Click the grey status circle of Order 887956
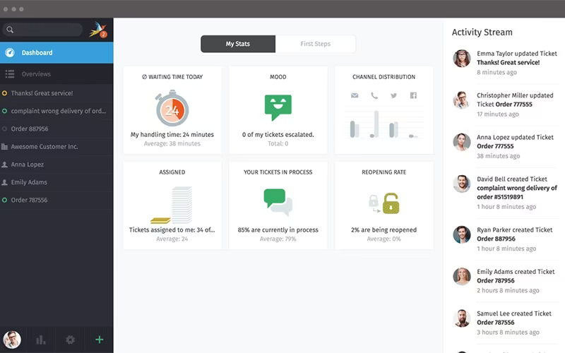Viewport: 565px width, 353px height. 5,129
